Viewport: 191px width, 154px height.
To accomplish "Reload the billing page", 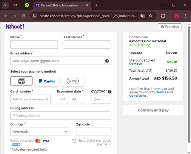I will [x=24, y=16].
